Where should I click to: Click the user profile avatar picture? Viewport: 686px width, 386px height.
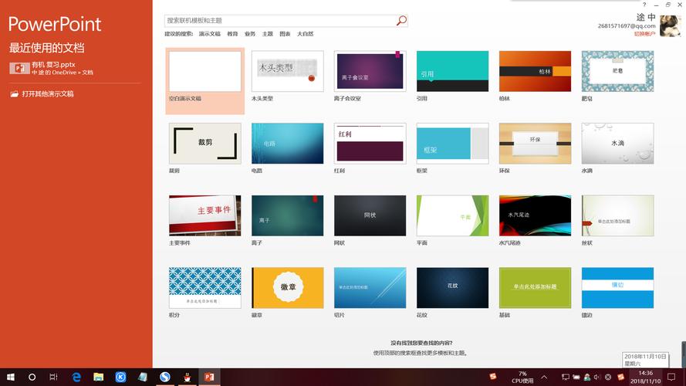tap(671, 26)
